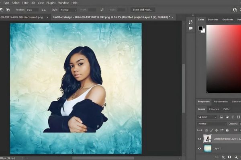Filter layers by adjustment layer icon
The width and height of the screenshot is (241, 160).
pyautogui.click(x=227, y=117)
